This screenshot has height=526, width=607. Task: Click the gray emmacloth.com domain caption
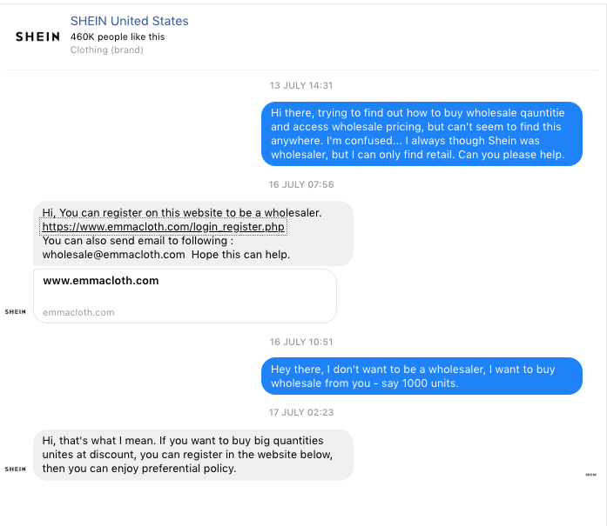[78, 312]
